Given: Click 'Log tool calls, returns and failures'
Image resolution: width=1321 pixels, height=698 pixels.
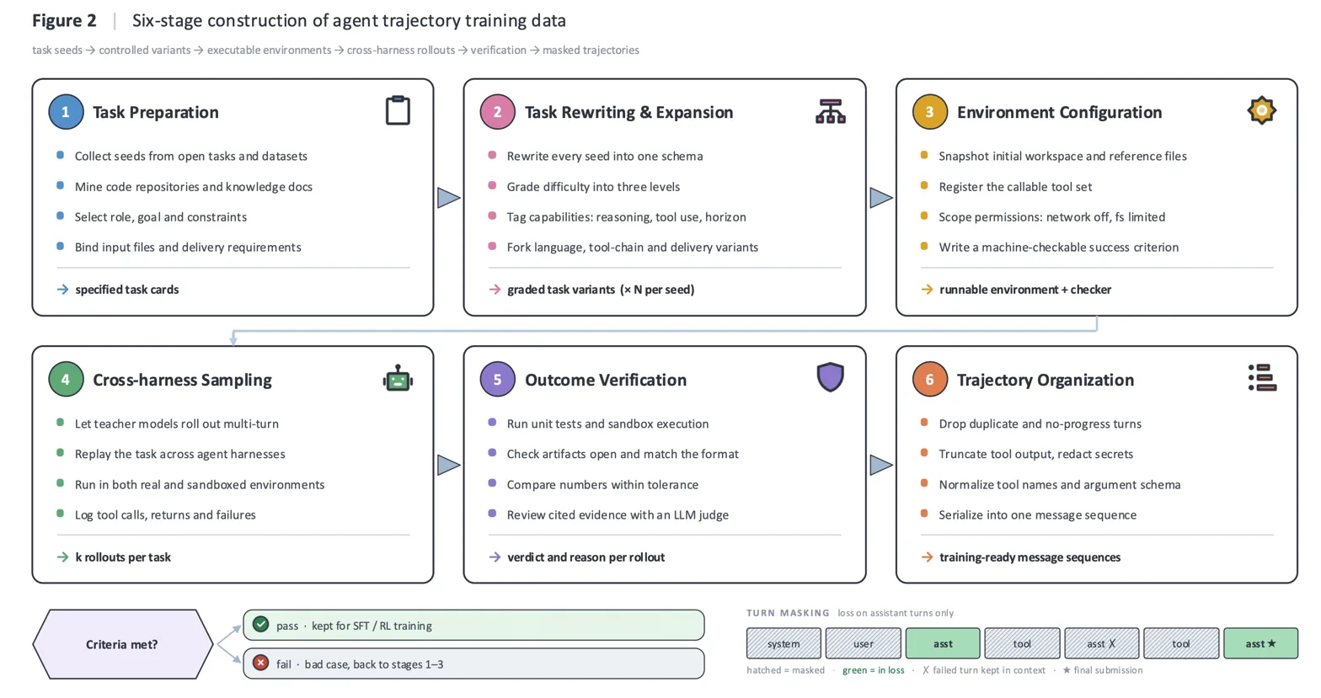Looking at the screenshot, I should (165, 514).
